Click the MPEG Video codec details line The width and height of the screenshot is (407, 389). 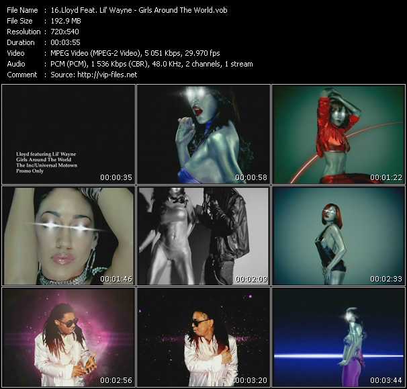135,53
